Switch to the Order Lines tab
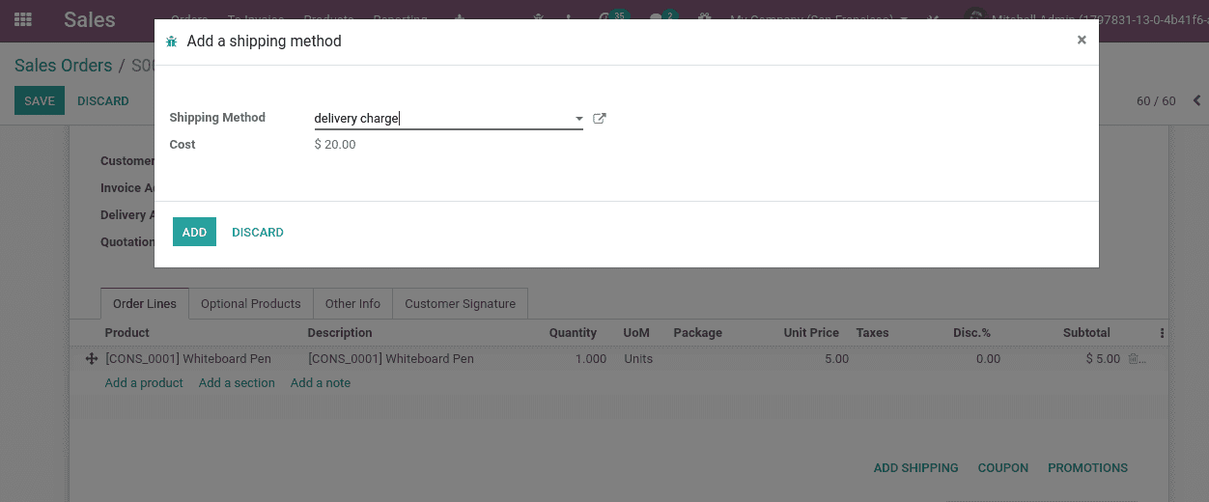1209x502 pixels. pyautogui.click(x=145, y=303)
